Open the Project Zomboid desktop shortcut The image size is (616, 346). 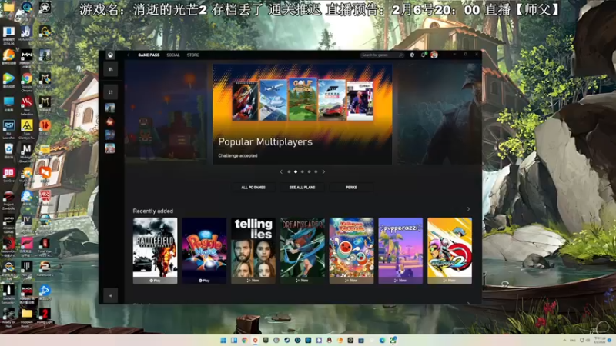(8, 200)
